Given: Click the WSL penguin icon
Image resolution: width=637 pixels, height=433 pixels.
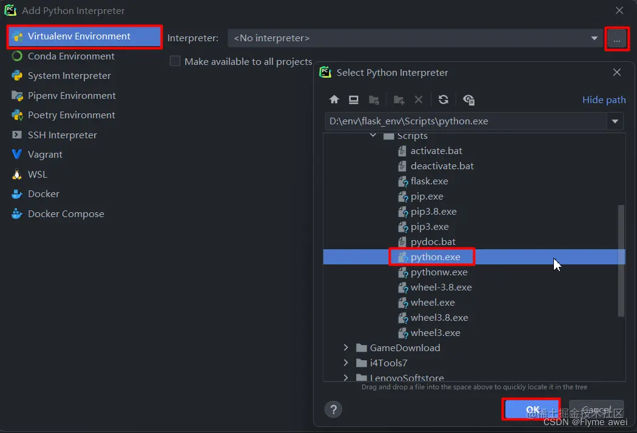Looking at the screenshot, I should (x=17, y=174).
